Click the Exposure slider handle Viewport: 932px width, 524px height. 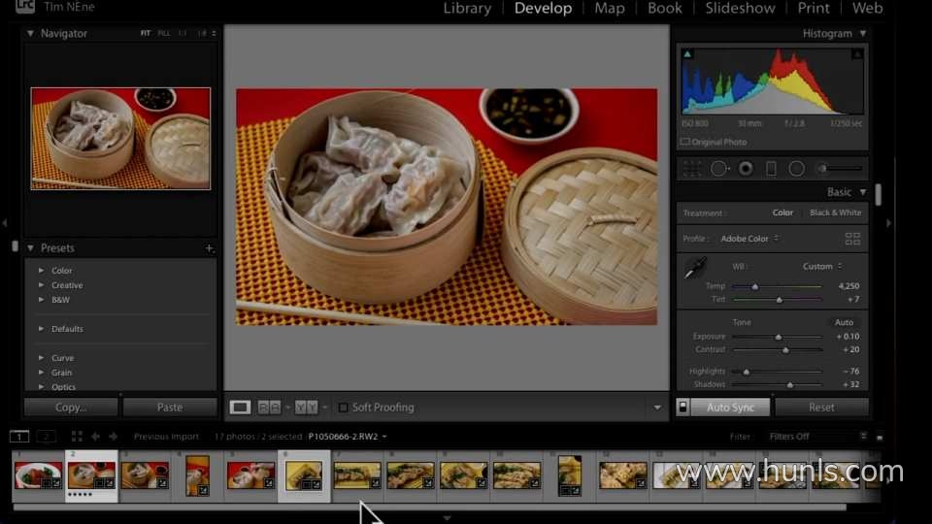tap(778, 337)
